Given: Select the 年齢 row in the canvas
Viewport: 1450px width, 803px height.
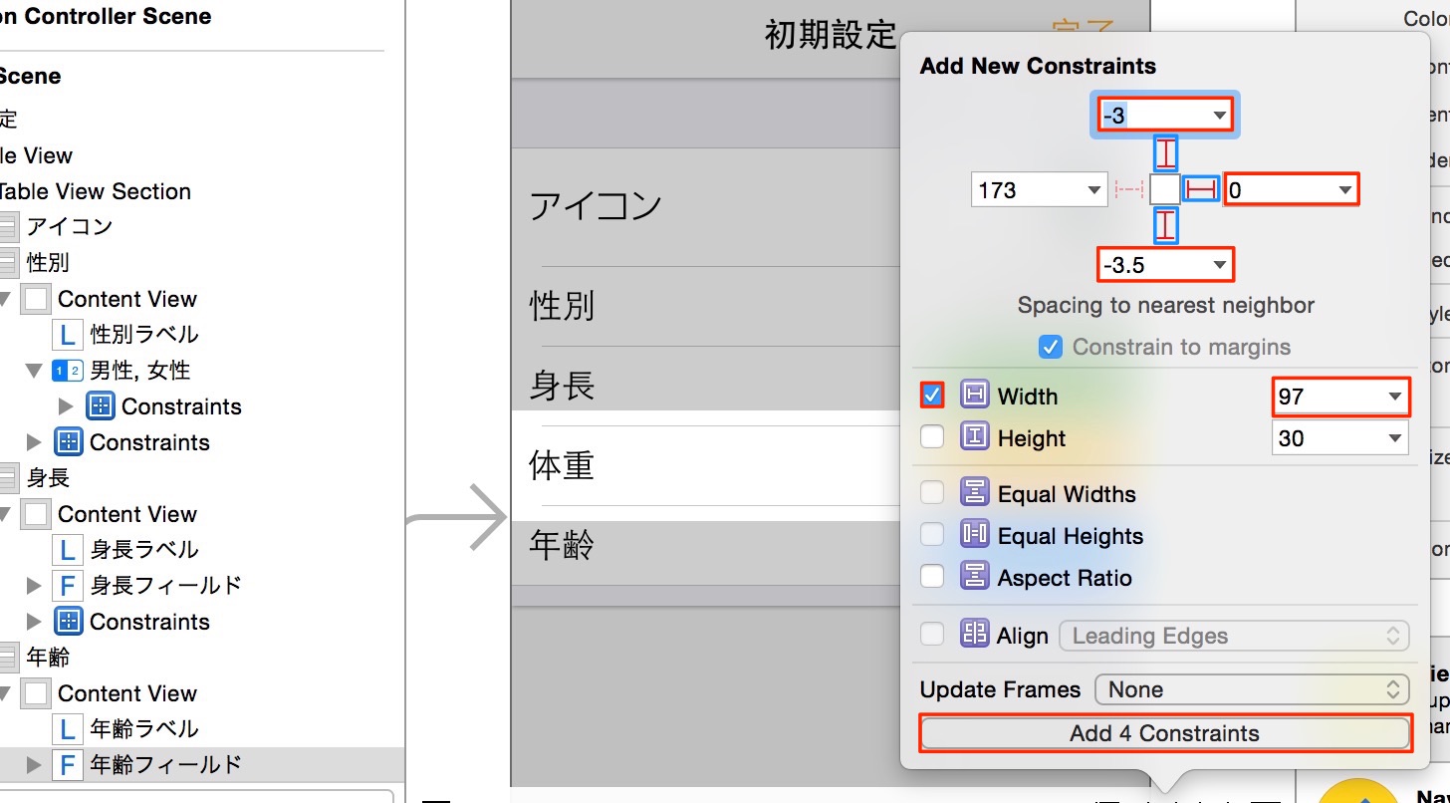Looking at the screenshot, I should [x=705, y=545].
